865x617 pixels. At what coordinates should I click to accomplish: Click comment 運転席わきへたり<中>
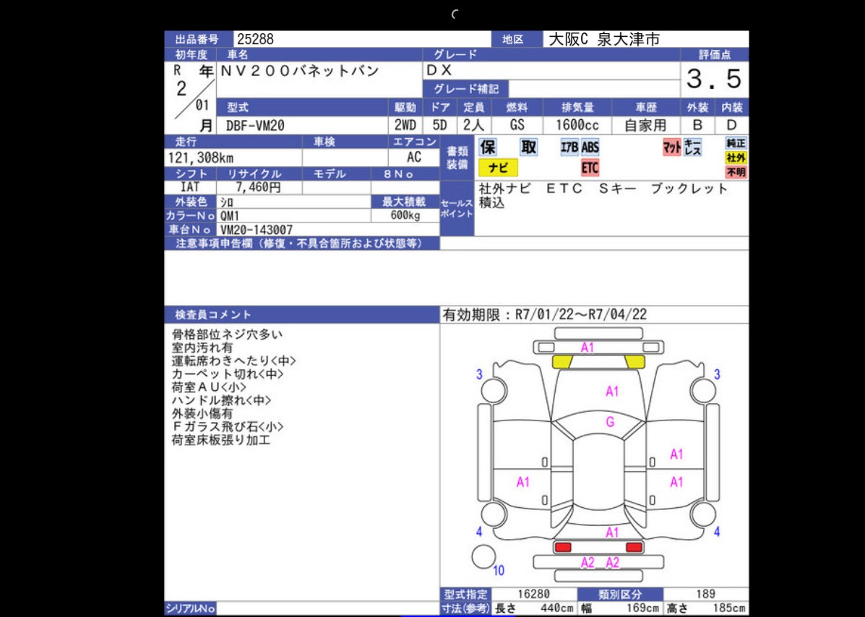point(234,361)
